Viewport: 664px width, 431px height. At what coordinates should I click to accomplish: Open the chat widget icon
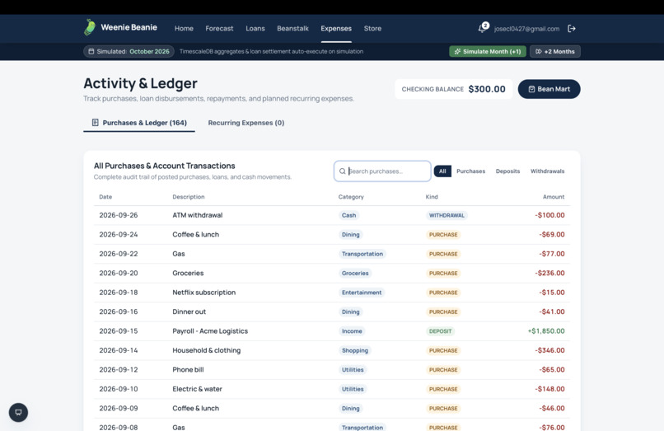coord(18,412)
